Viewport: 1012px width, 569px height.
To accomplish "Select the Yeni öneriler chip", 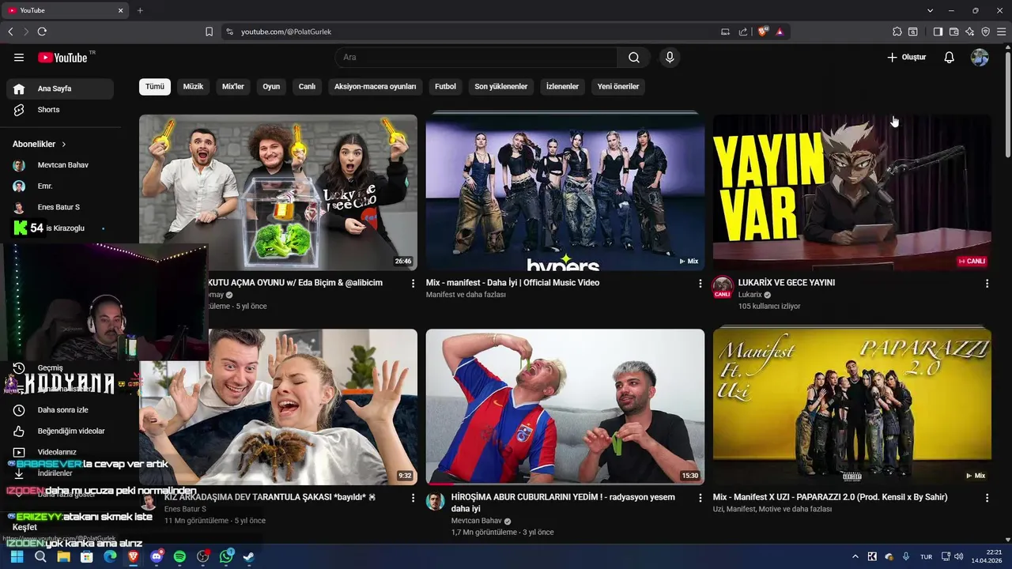I will (618, 86).
